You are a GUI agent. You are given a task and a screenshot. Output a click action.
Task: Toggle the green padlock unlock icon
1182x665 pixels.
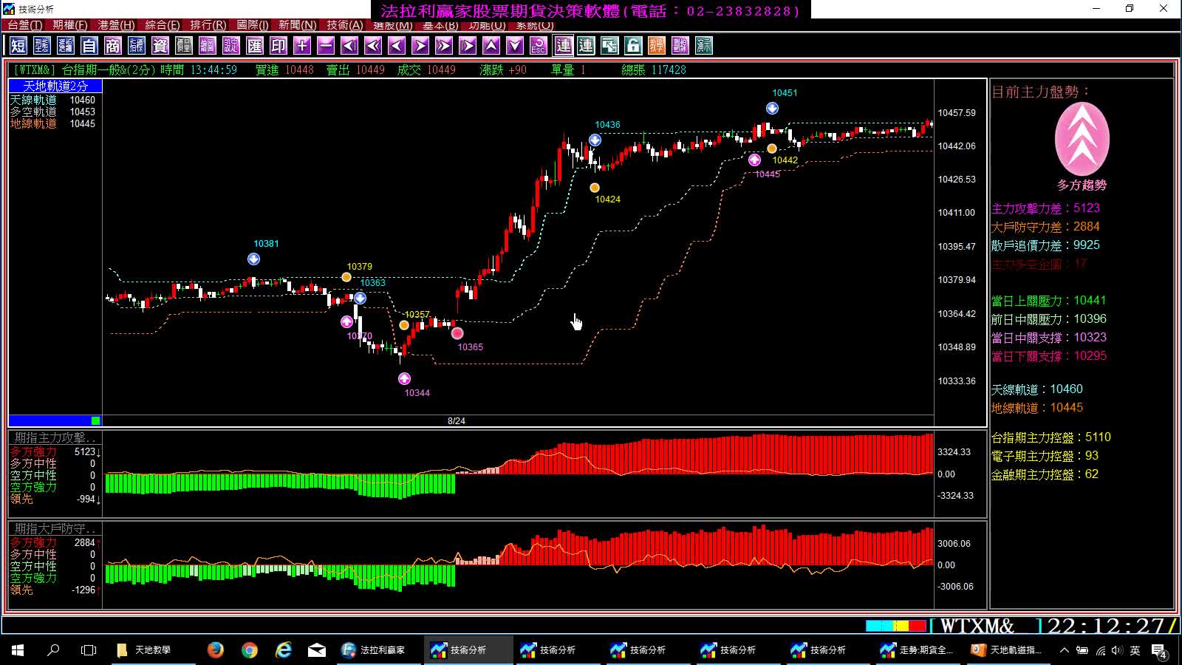tap(633, 46)
